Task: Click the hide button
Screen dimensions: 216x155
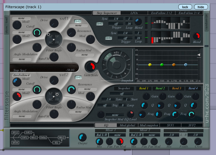Action: 201,7
